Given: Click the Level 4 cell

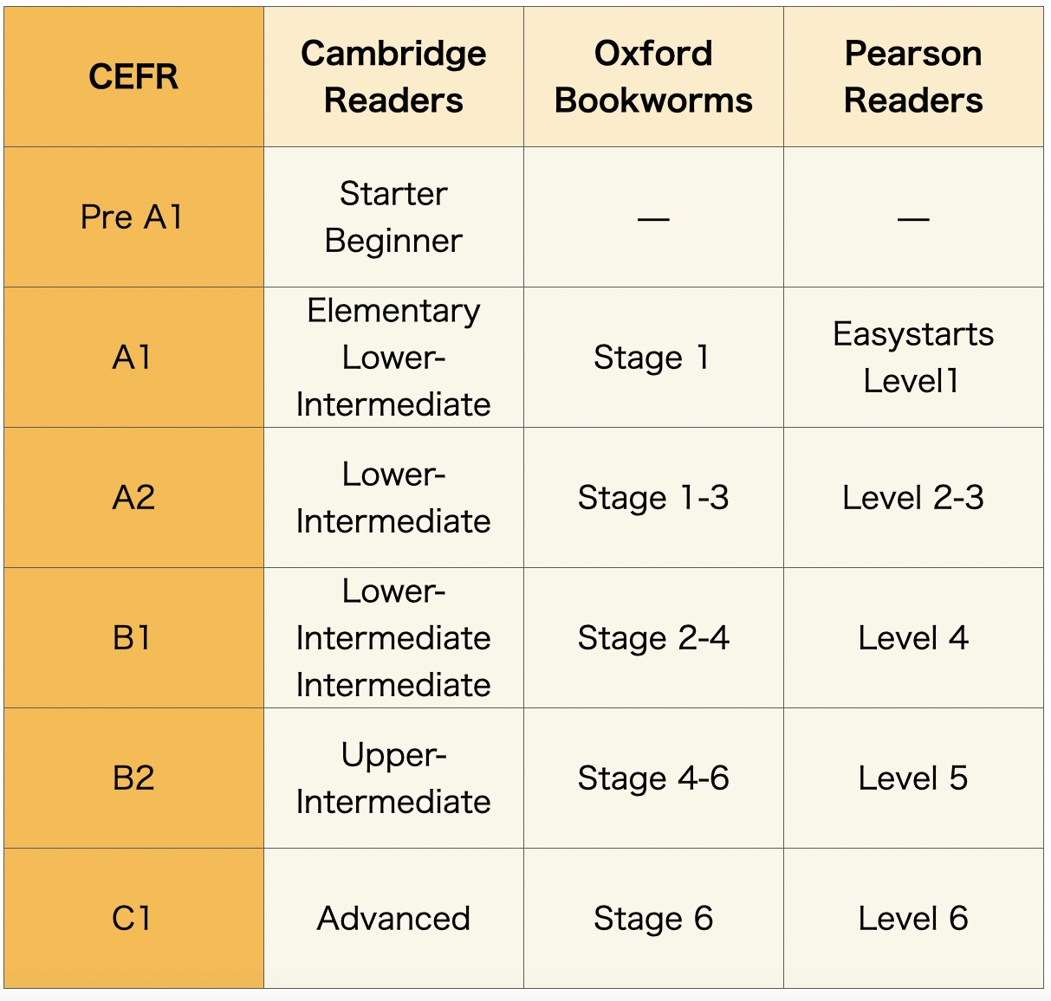Looking at the screenshot, I should pyautogui.click(x=913, y=638).
